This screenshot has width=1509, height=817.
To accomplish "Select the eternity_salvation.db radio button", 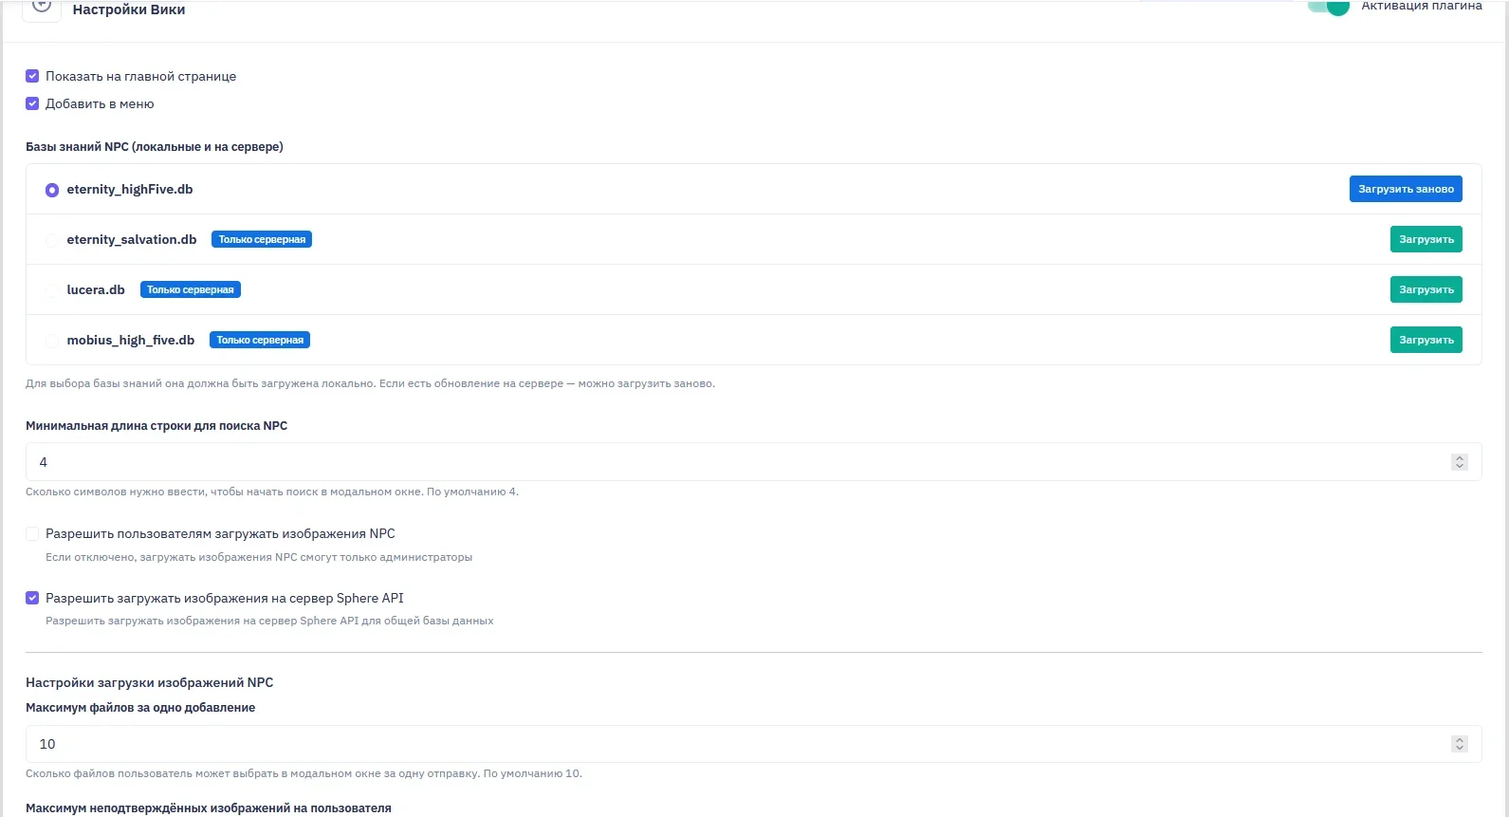I will pyautogui.click(x=52, y=240).
